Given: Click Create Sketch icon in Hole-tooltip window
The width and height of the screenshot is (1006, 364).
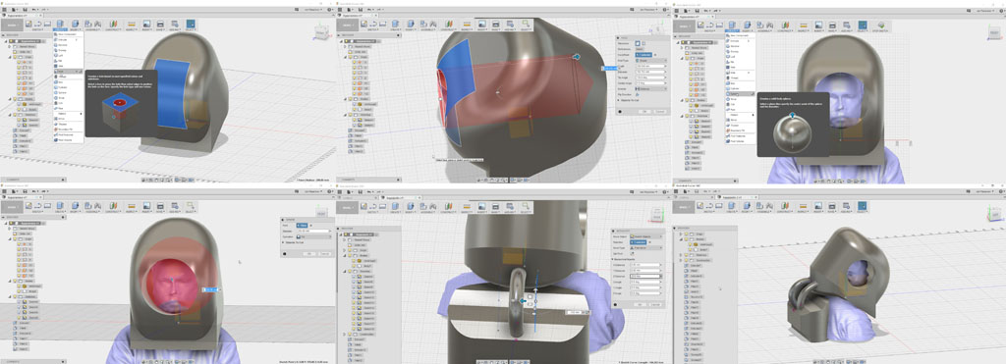Looking at the screenshot, I should [x=28, y=24].
